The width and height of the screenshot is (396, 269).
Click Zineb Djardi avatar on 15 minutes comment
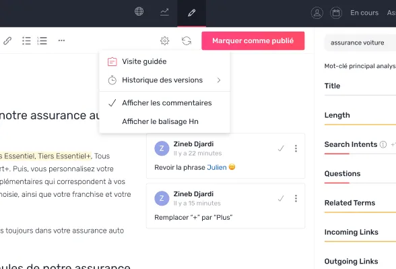(162, 198)
